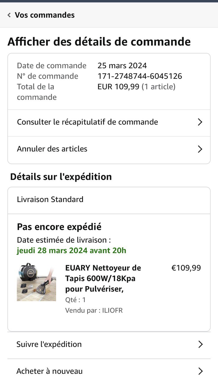
Task: Select Acheter à nouveau row
Action: pos(109,370)
